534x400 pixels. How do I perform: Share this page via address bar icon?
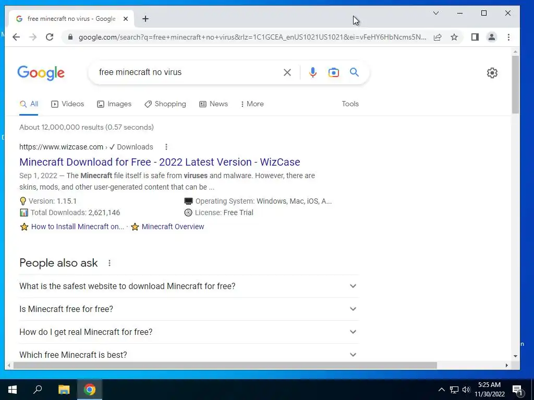(438, 37)
